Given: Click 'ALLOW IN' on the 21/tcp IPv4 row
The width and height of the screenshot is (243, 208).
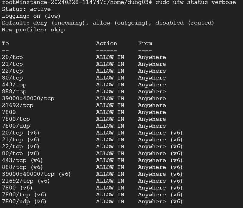Looking at the screenshot, I should [x=110, y=64].
